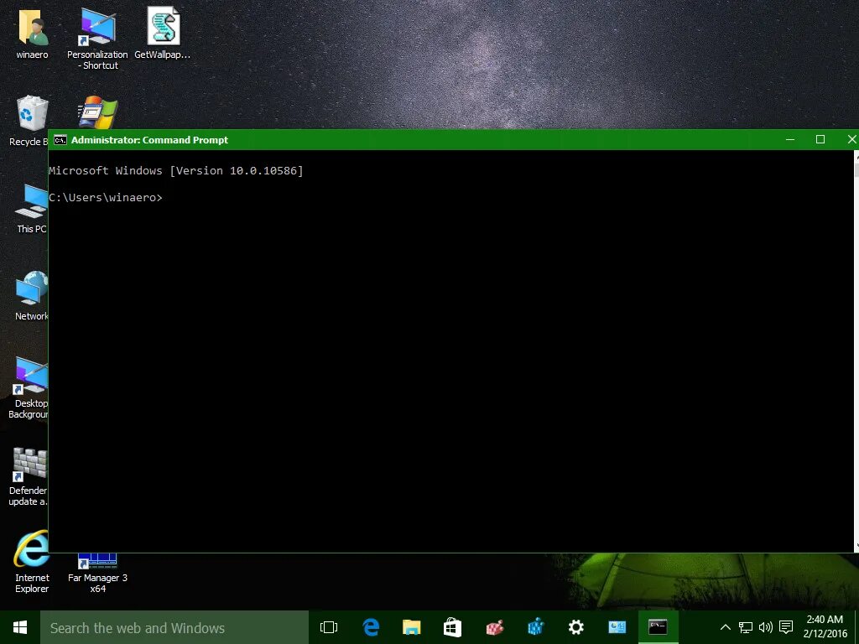
Task: Select the Internet Explorer desktop icon
Action: pyautogui.click(x=32, y=548)
